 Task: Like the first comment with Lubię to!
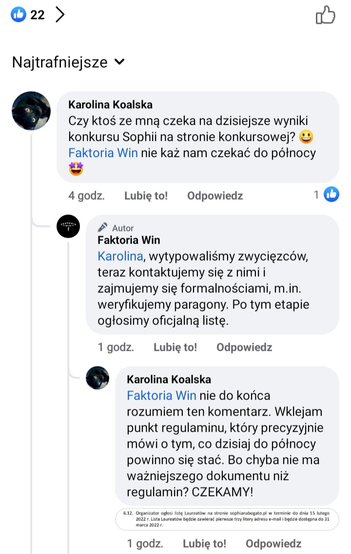[146, 196]
